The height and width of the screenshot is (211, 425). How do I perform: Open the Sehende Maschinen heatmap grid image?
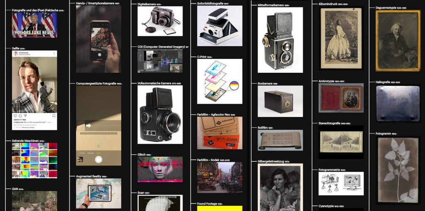[34, 161]
